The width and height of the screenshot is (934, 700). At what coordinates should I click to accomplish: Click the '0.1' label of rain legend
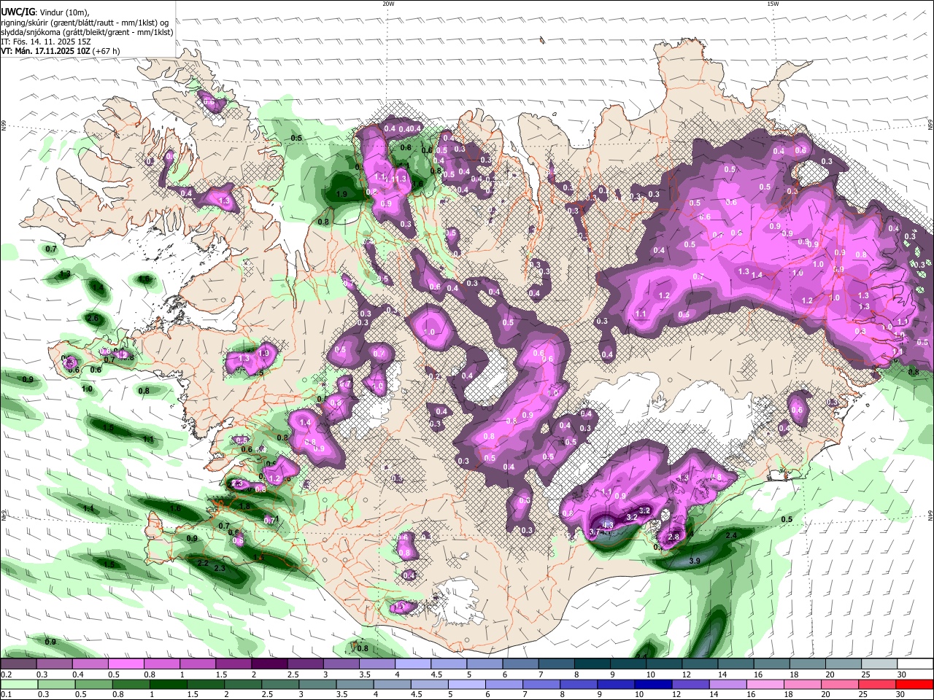point(6,695)
